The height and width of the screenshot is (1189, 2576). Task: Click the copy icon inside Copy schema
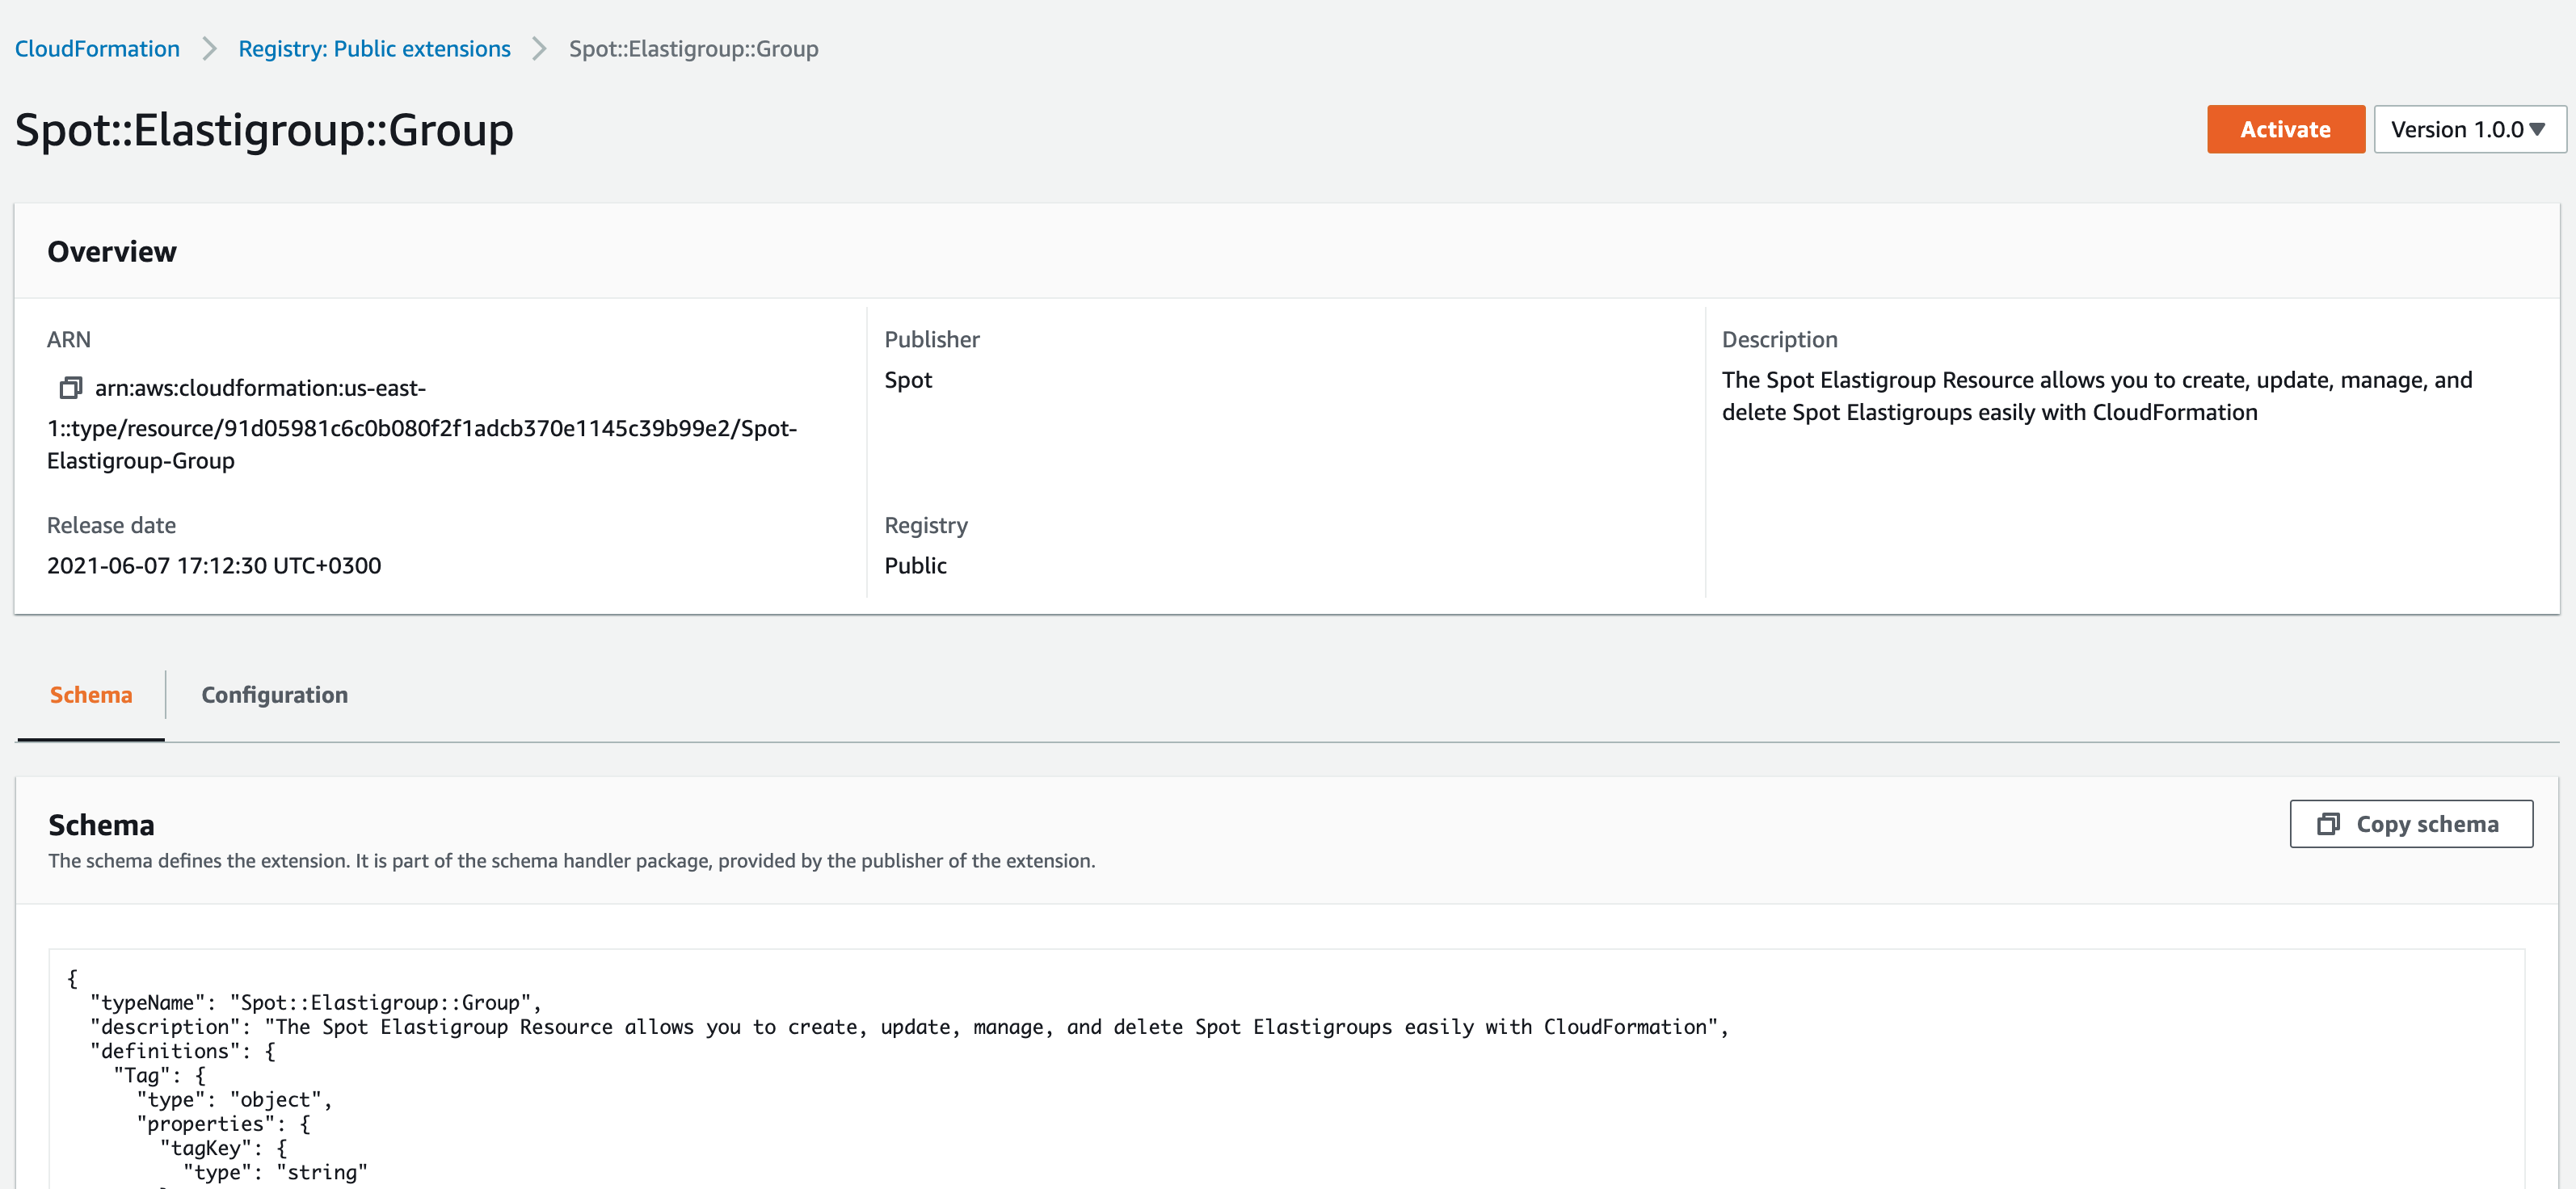2328,824
